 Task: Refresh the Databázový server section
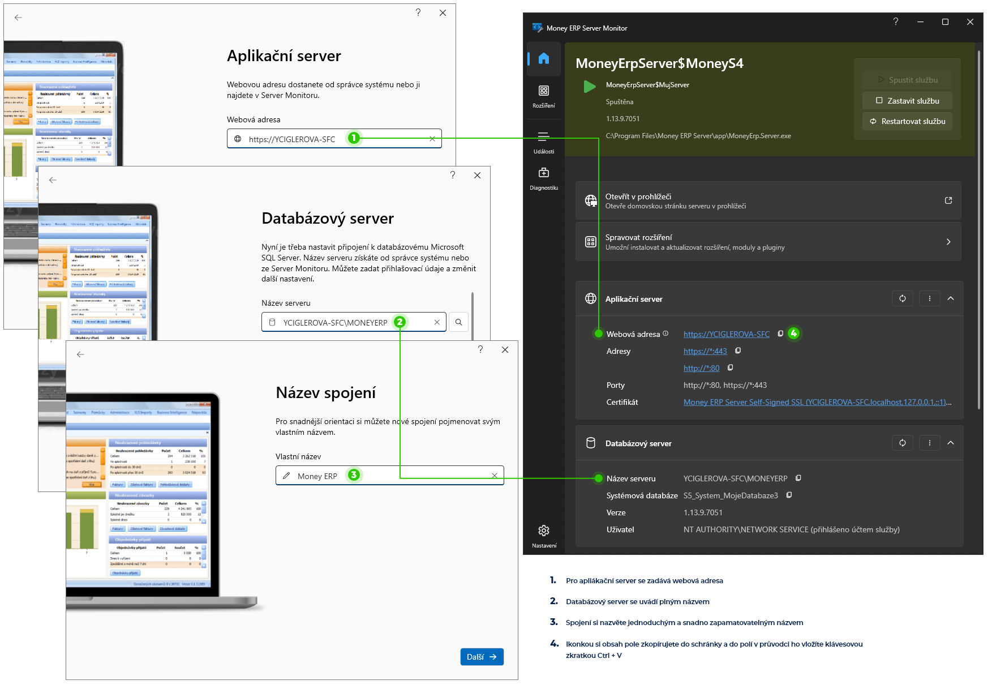(x=903, y=443)
